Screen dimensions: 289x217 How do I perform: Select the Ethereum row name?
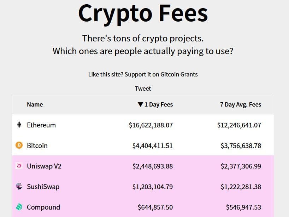41,125
